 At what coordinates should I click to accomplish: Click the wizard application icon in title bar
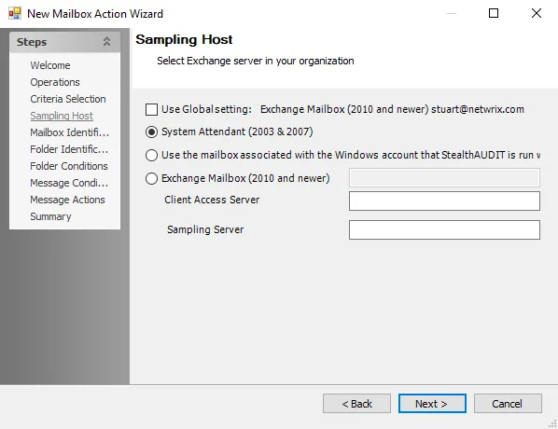(x=15, y=13)
